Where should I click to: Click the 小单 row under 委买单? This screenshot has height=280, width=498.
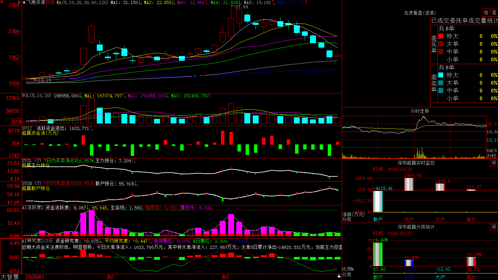pyautogui.click(x=468, y=59)
